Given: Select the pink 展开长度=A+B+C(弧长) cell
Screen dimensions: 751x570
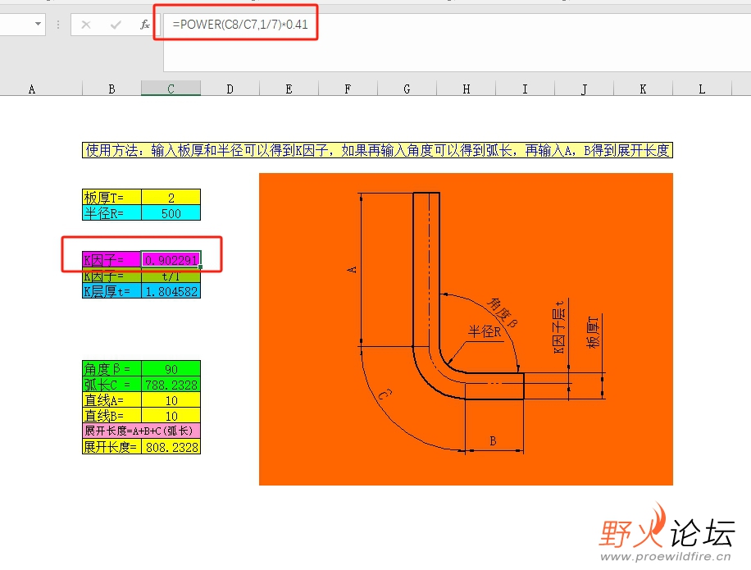Looking at the screenshot, I should (141, 431).
